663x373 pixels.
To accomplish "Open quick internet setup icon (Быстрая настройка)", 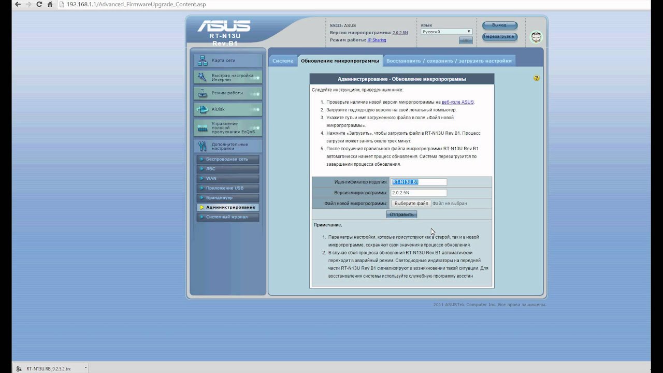I will tap(203, 77).
